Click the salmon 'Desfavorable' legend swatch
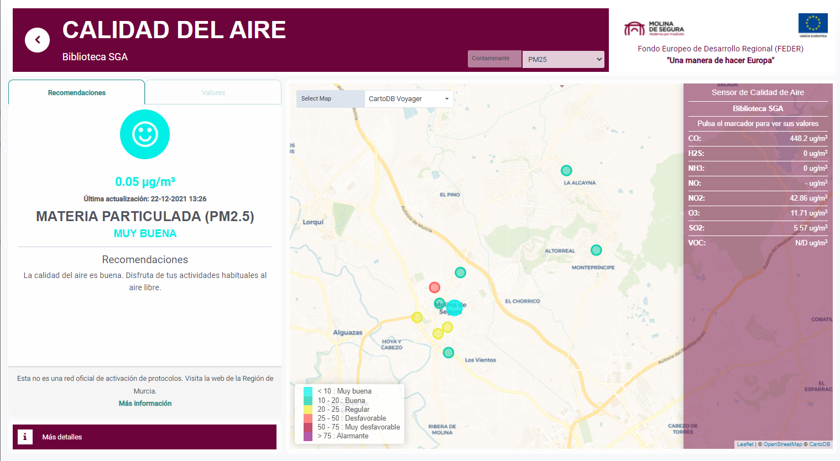 pos(308,418)
